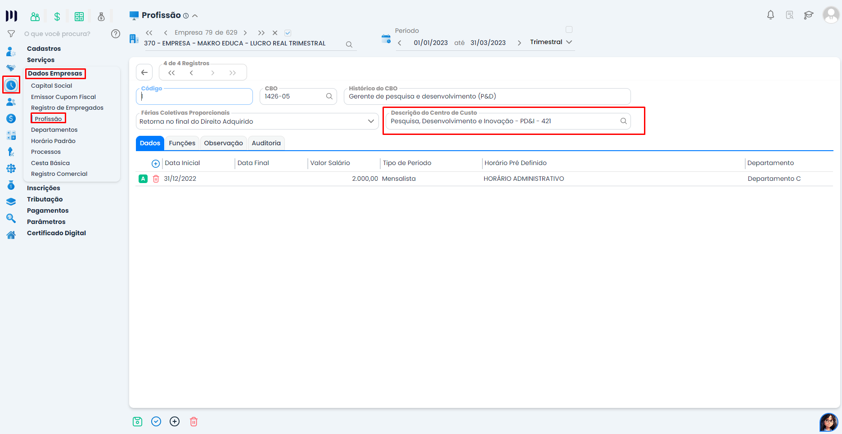Viewport: 842px width, 434px height.
Task: Open Departamentos in the sidebar
Action: (x=54, y=130)
